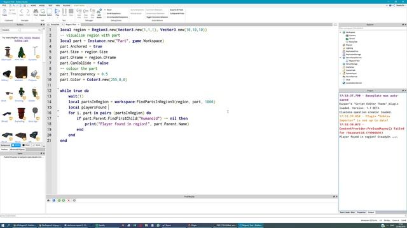Viewport: 407px width, 228px height.
Task: Set Toolbox background to None
Action: [x=37, y=145]
